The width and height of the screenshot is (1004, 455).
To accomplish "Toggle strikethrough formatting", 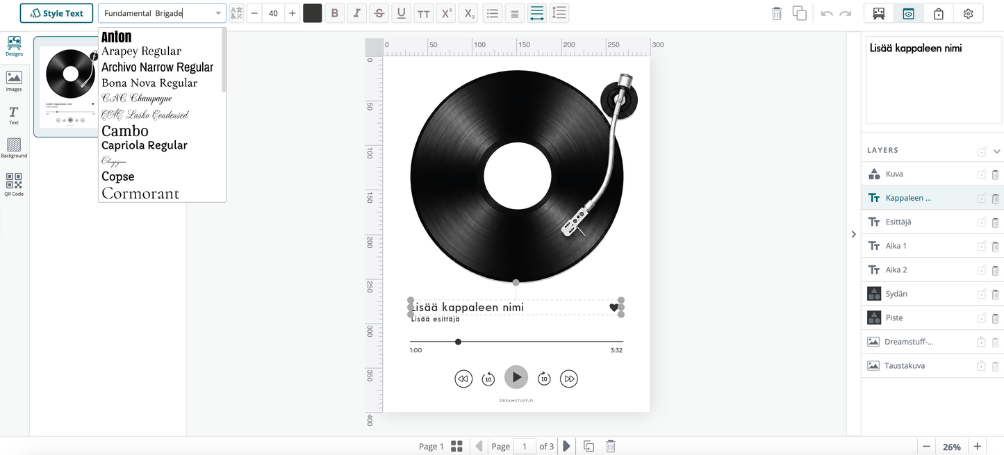I will pos(379,13).
